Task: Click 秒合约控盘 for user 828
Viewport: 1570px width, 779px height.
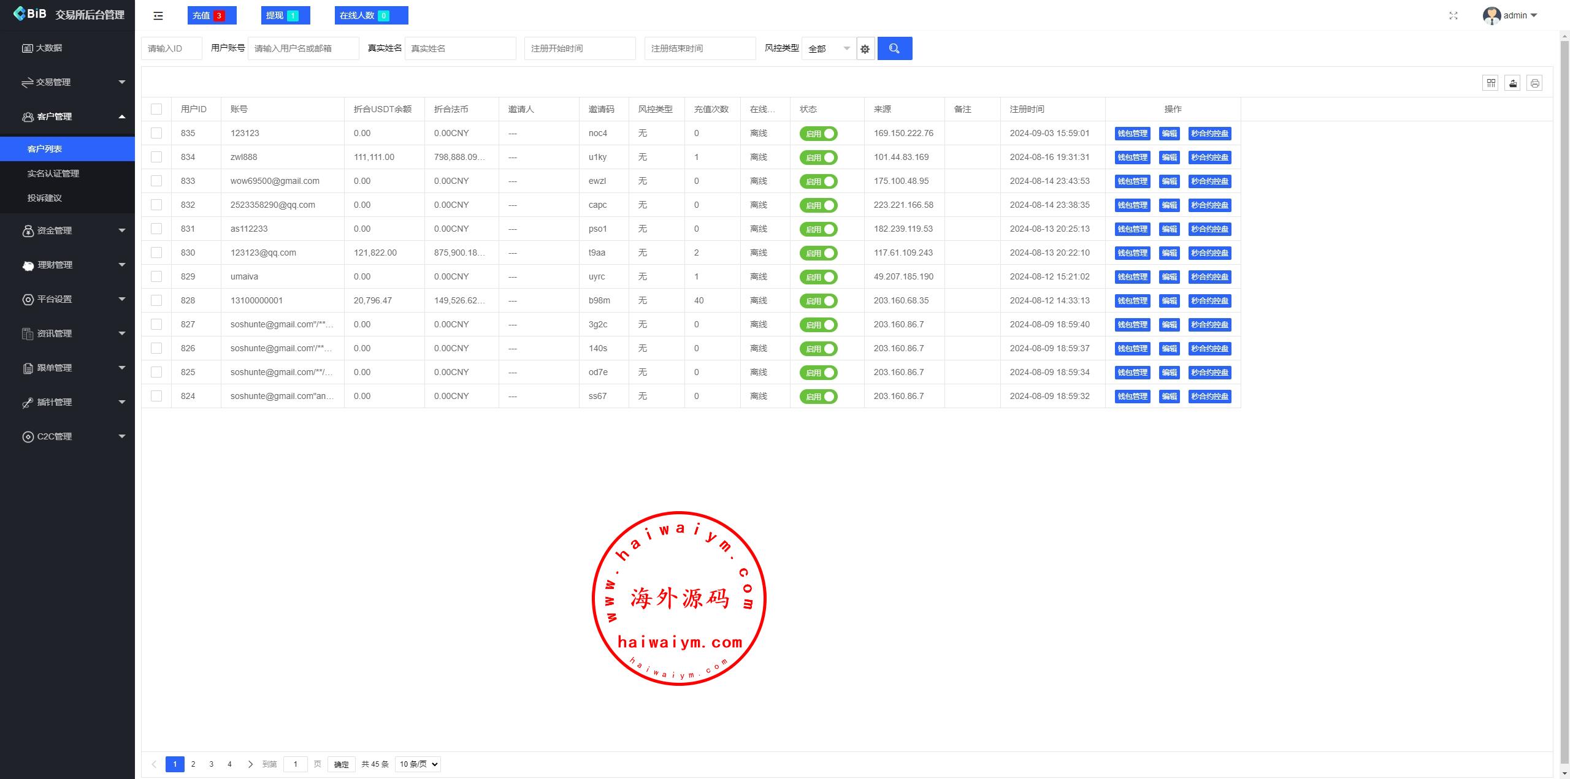Action: [1209, 301]
